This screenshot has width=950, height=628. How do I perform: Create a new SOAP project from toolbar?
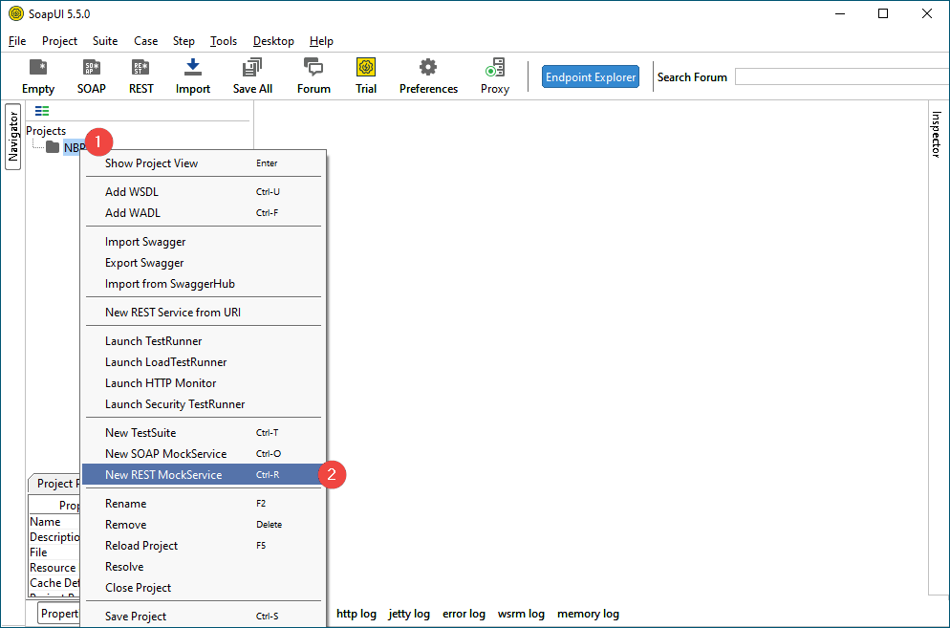tap(92, 67)
